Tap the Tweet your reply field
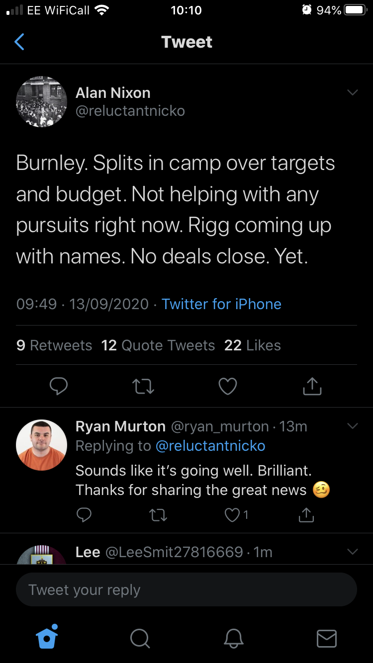373x663 pixels. point(186,590)
